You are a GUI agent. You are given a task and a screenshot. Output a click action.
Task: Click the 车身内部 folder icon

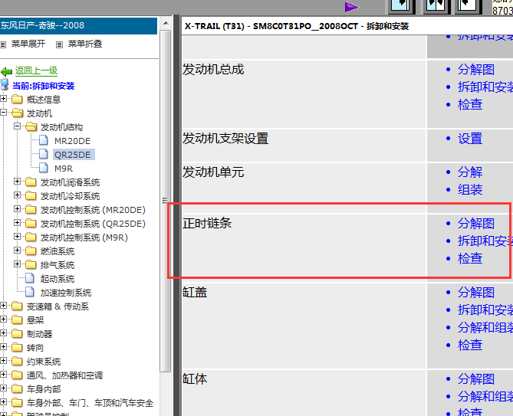coord(17,389)
